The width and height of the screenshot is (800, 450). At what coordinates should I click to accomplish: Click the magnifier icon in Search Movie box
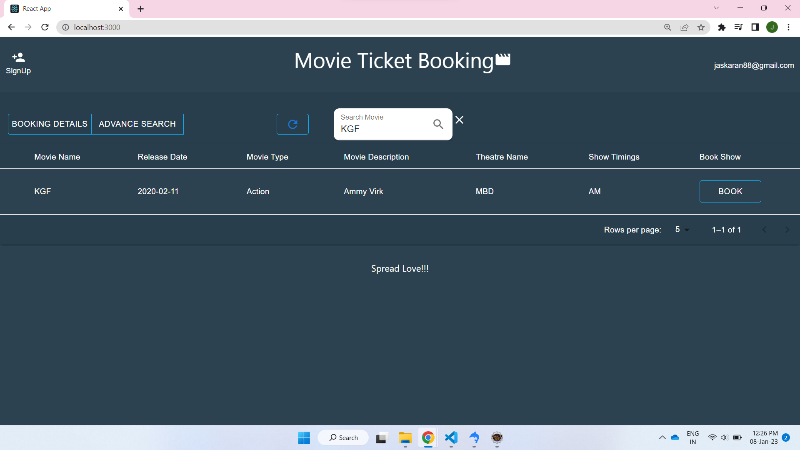click(x=437, y=124)
